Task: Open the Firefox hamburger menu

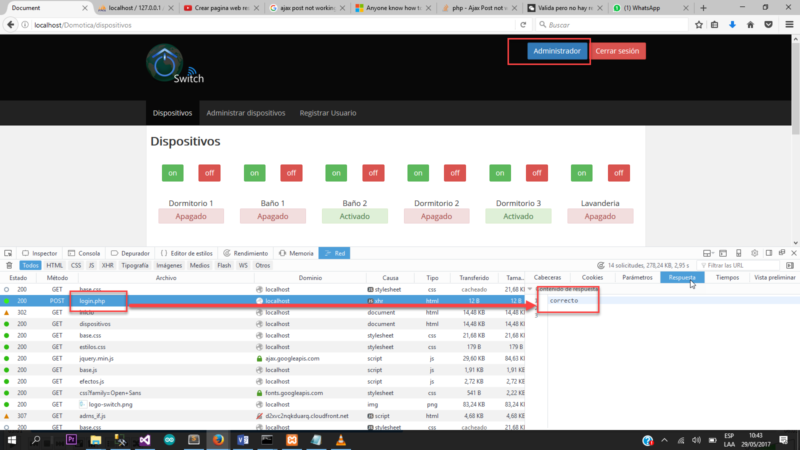Action: coord(789,24)
